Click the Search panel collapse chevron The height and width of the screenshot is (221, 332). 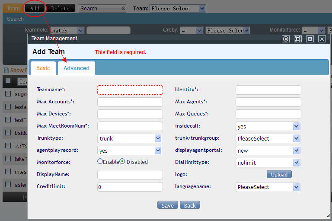(x=124, y=9)
